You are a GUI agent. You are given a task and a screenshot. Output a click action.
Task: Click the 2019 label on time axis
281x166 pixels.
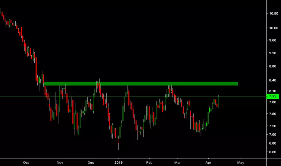[118, 163]
